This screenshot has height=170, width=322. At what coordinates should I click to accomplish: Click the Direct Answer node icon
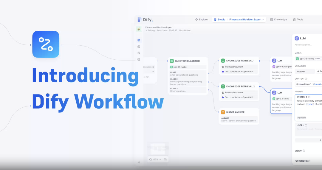tap(223, 112)
